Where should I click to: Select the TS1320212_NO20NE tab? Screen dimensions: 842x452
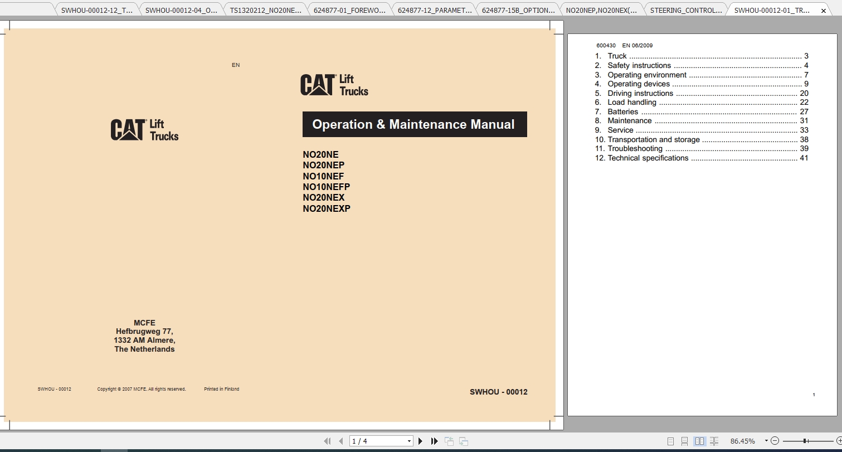point(265,9)
